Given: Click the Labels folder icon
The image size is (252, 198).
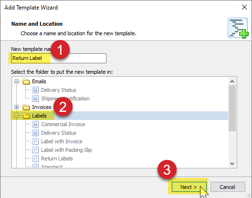Looking at the screenshot, I should [26, 116].
